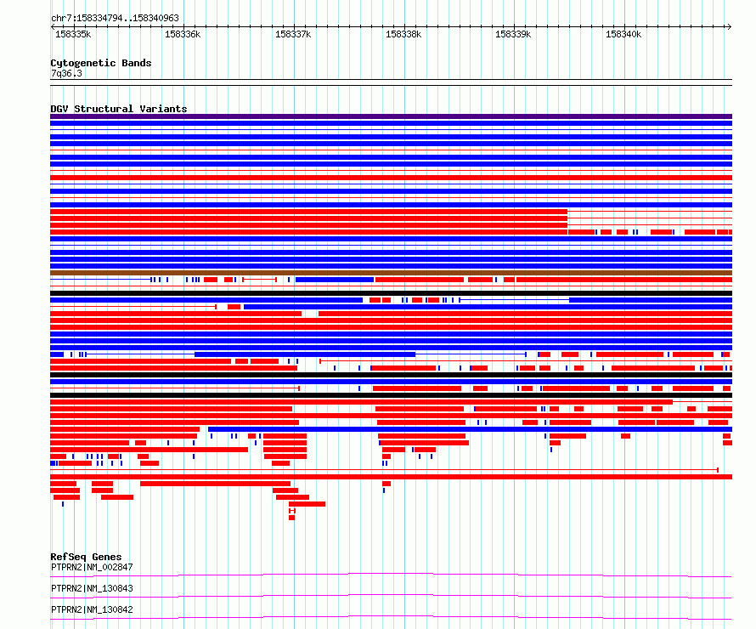Select the PTPRN2|NM_002847 gene label
The height and width of the screenshot is (629, 756).
point(92,567)
